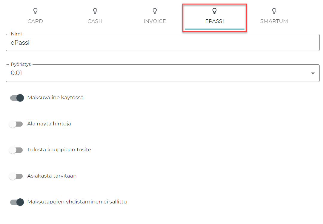Enable the Älä näytä hintoja switch
Image resolution: width=323 pixels, height=224 pixels.
(16, 124)
